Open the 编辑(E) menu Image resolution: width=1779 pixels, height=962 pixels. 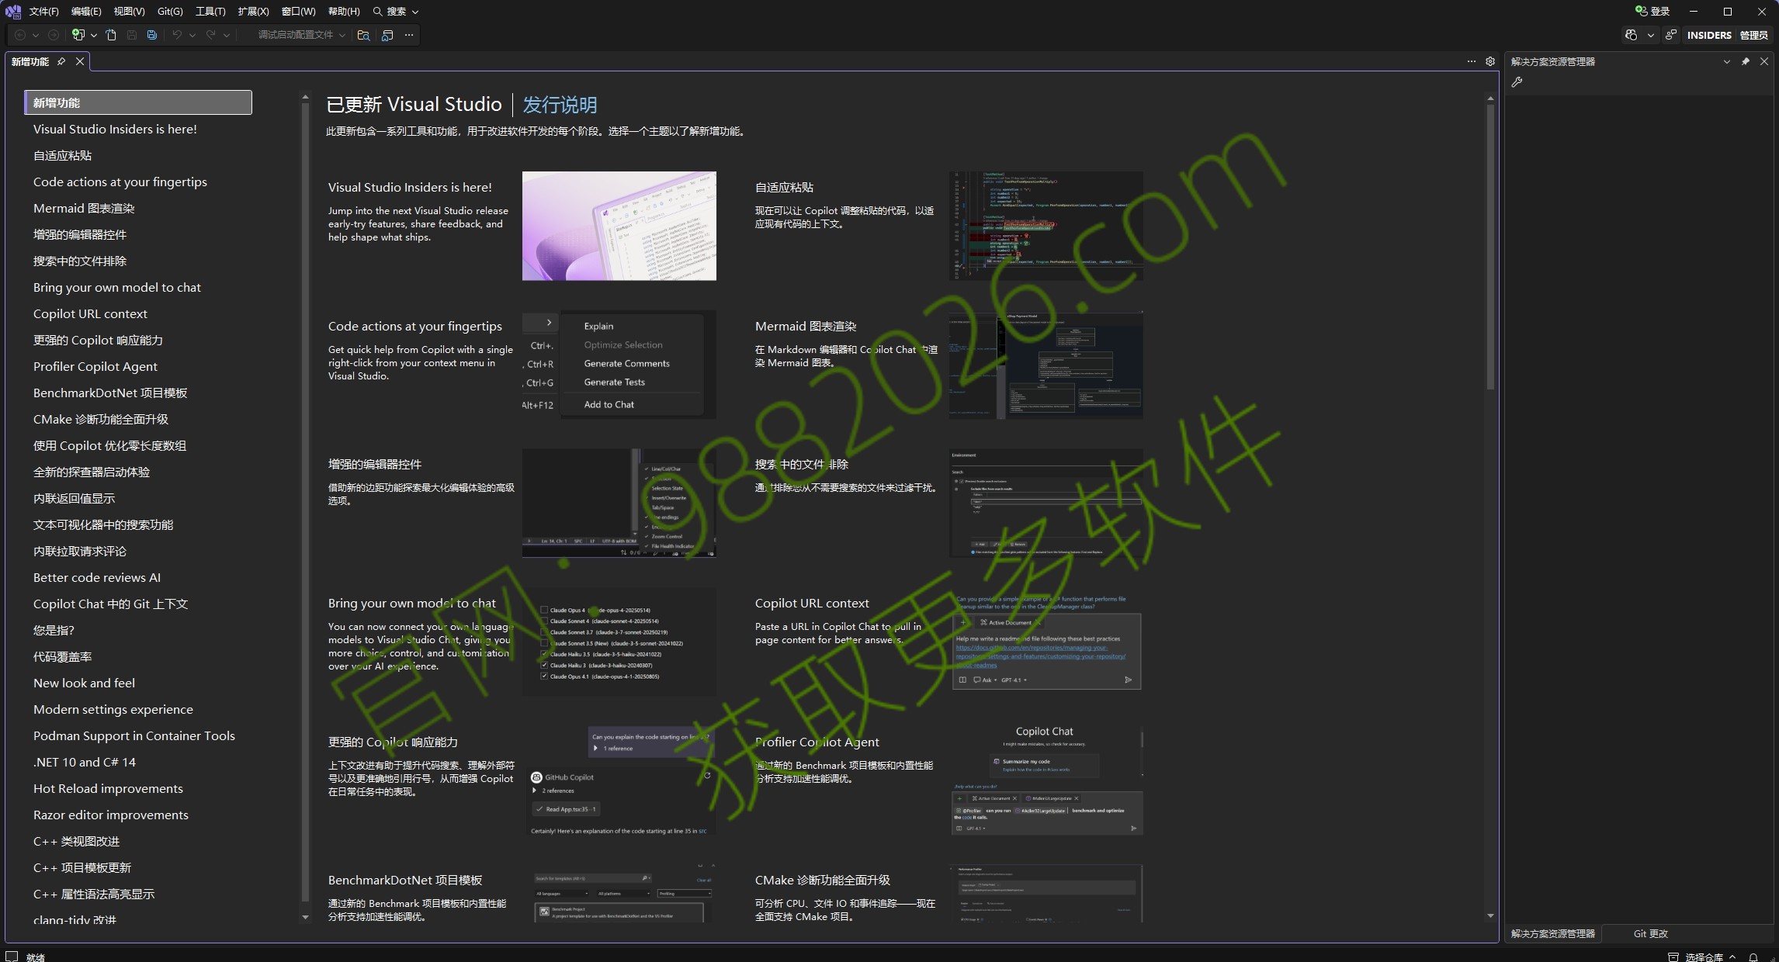pos(86,11)
